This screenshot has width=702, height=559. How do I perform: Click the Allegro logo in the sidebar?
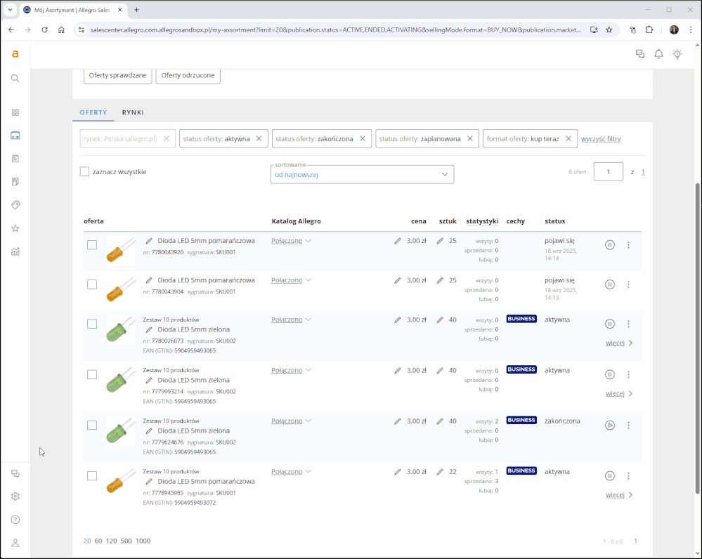point(15,54)
